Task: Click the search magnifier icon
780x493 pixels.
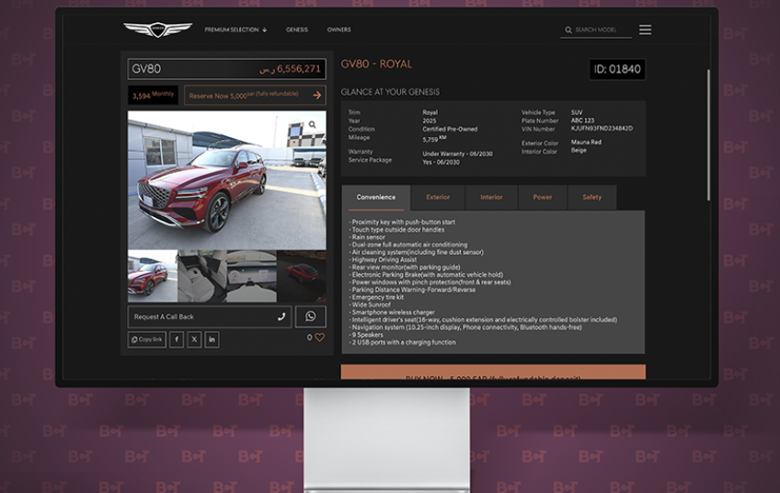Action: tap(568, 29)
